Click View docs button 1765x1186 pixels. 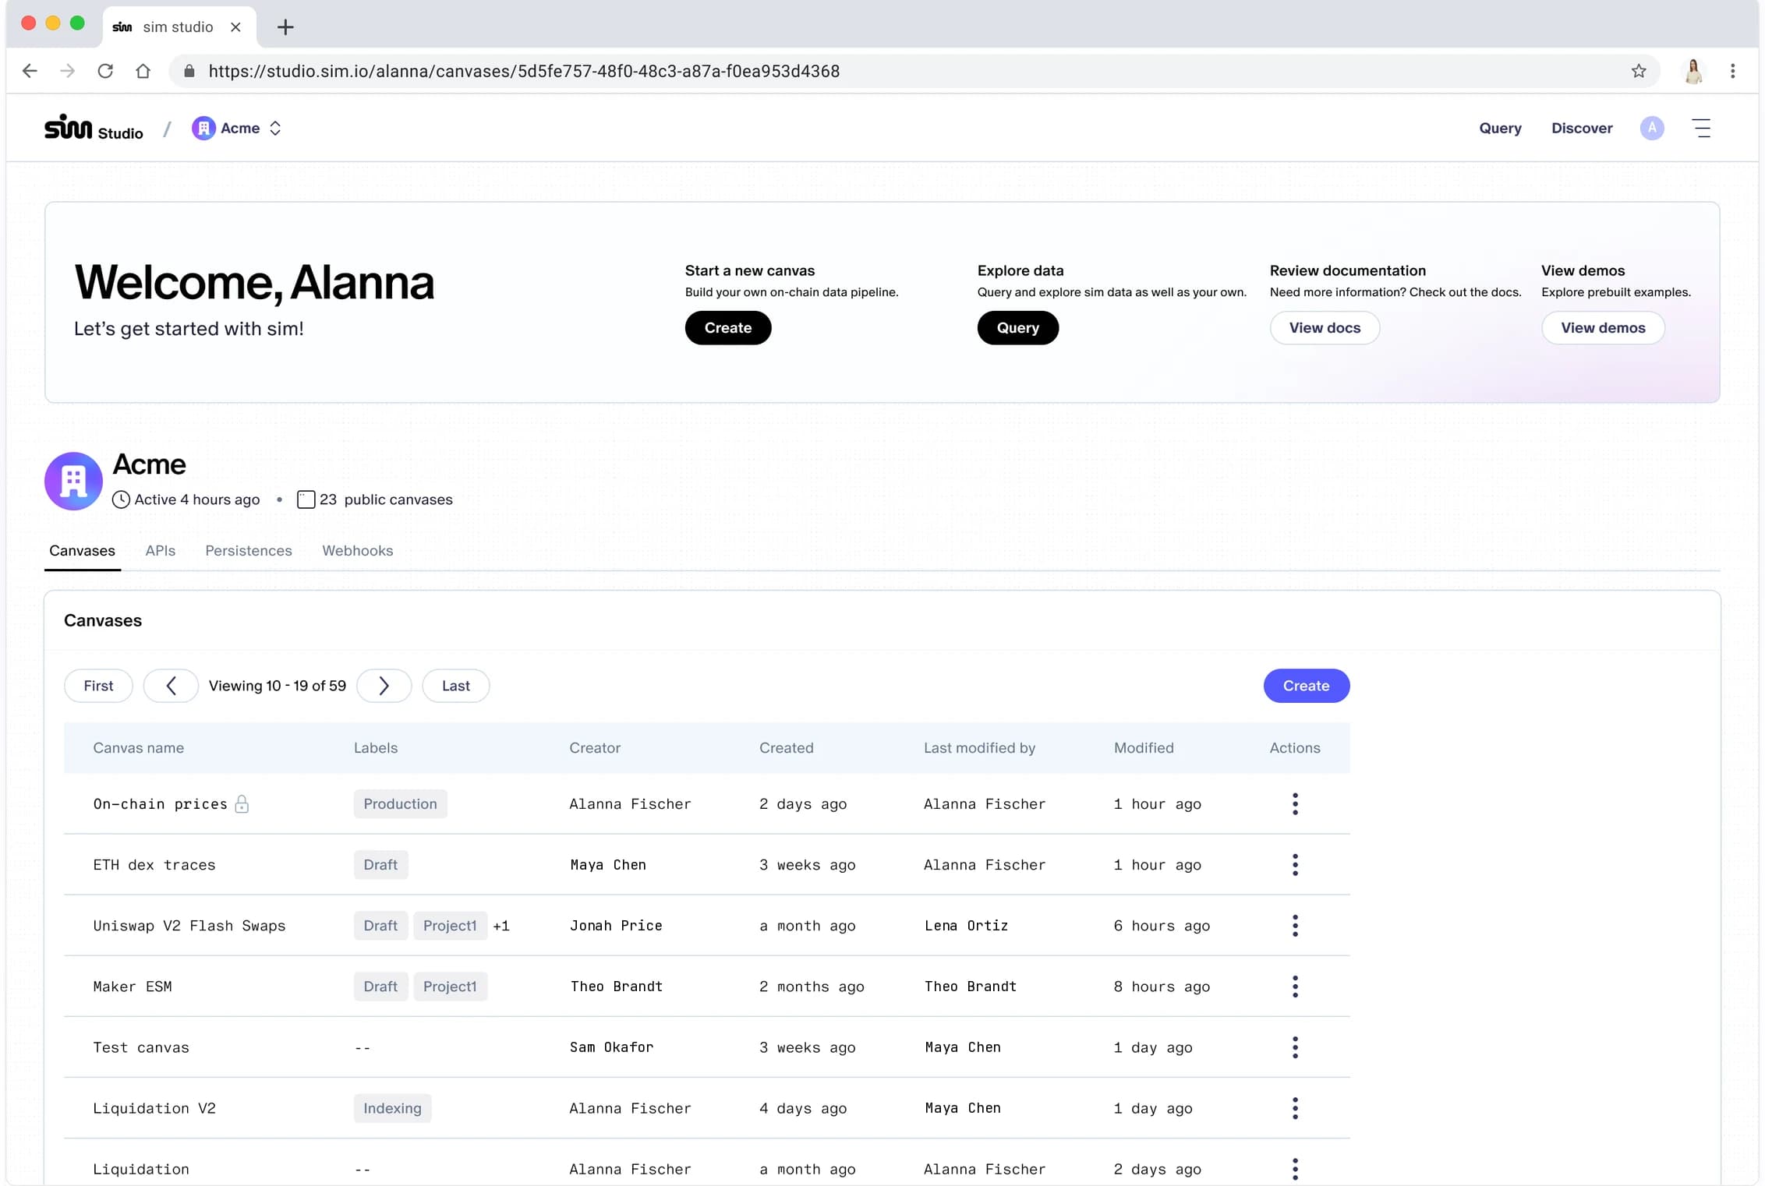pos(1324,327)
